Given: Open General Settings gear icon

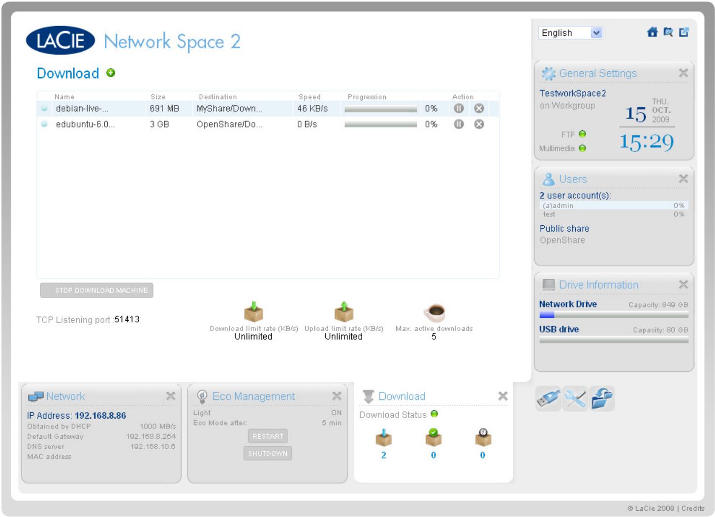Looking at the screenshot, I should pyautogui.click(x=548, y=73).
